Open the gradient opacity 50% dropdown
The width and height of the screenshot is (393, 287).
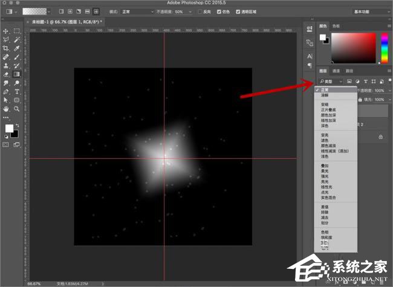pyautogui.click(x=190, y=11)
